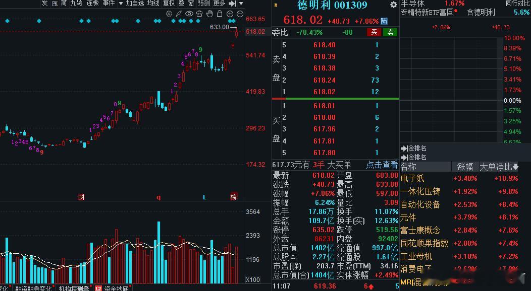Expand the first 金排名 row
Viewport: 531px width, 291px height.
pyautogui.click(x=413, y=148)
